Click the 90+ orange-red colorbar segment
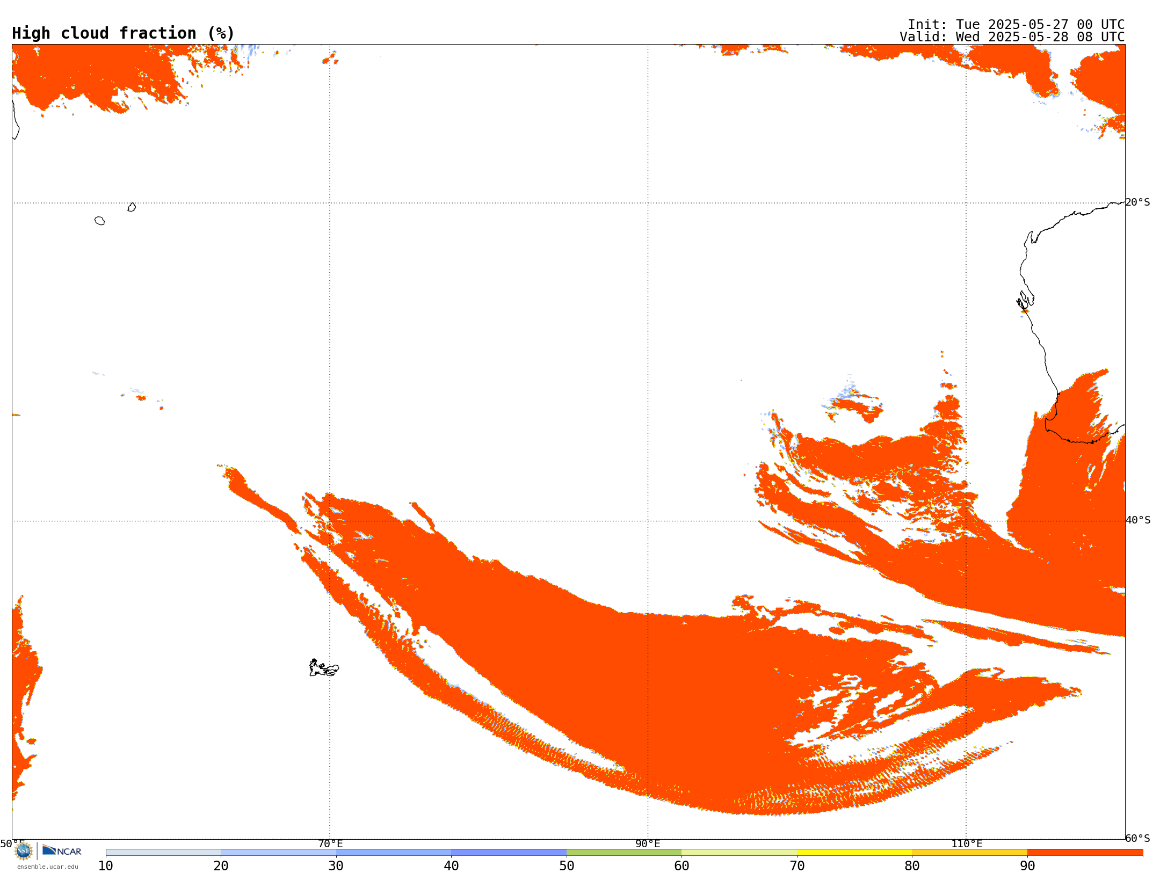 (x=1085, y=853)
